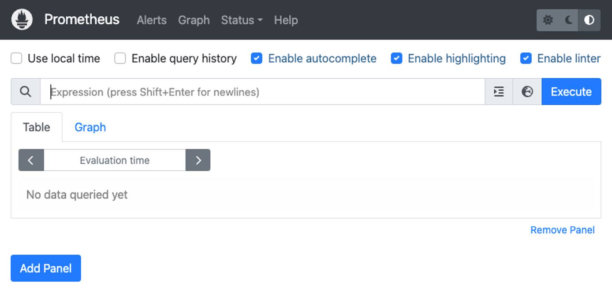The width and height of the screenshot is (612, 298).
Task: Click the auto theme contrast icon
Action: [x=590, y=20]
